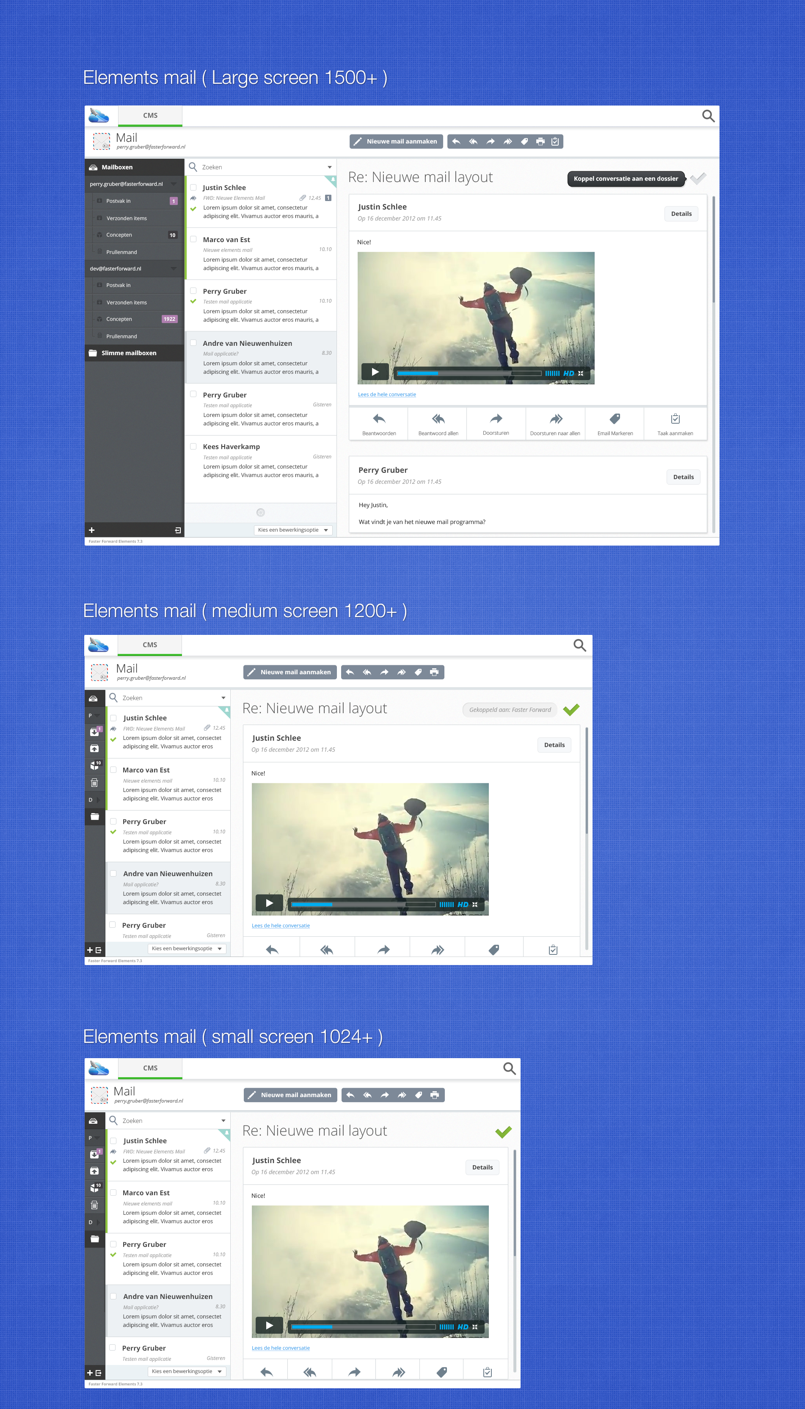Click green checkmark in small screen mail title

[x=503, y=1131]
